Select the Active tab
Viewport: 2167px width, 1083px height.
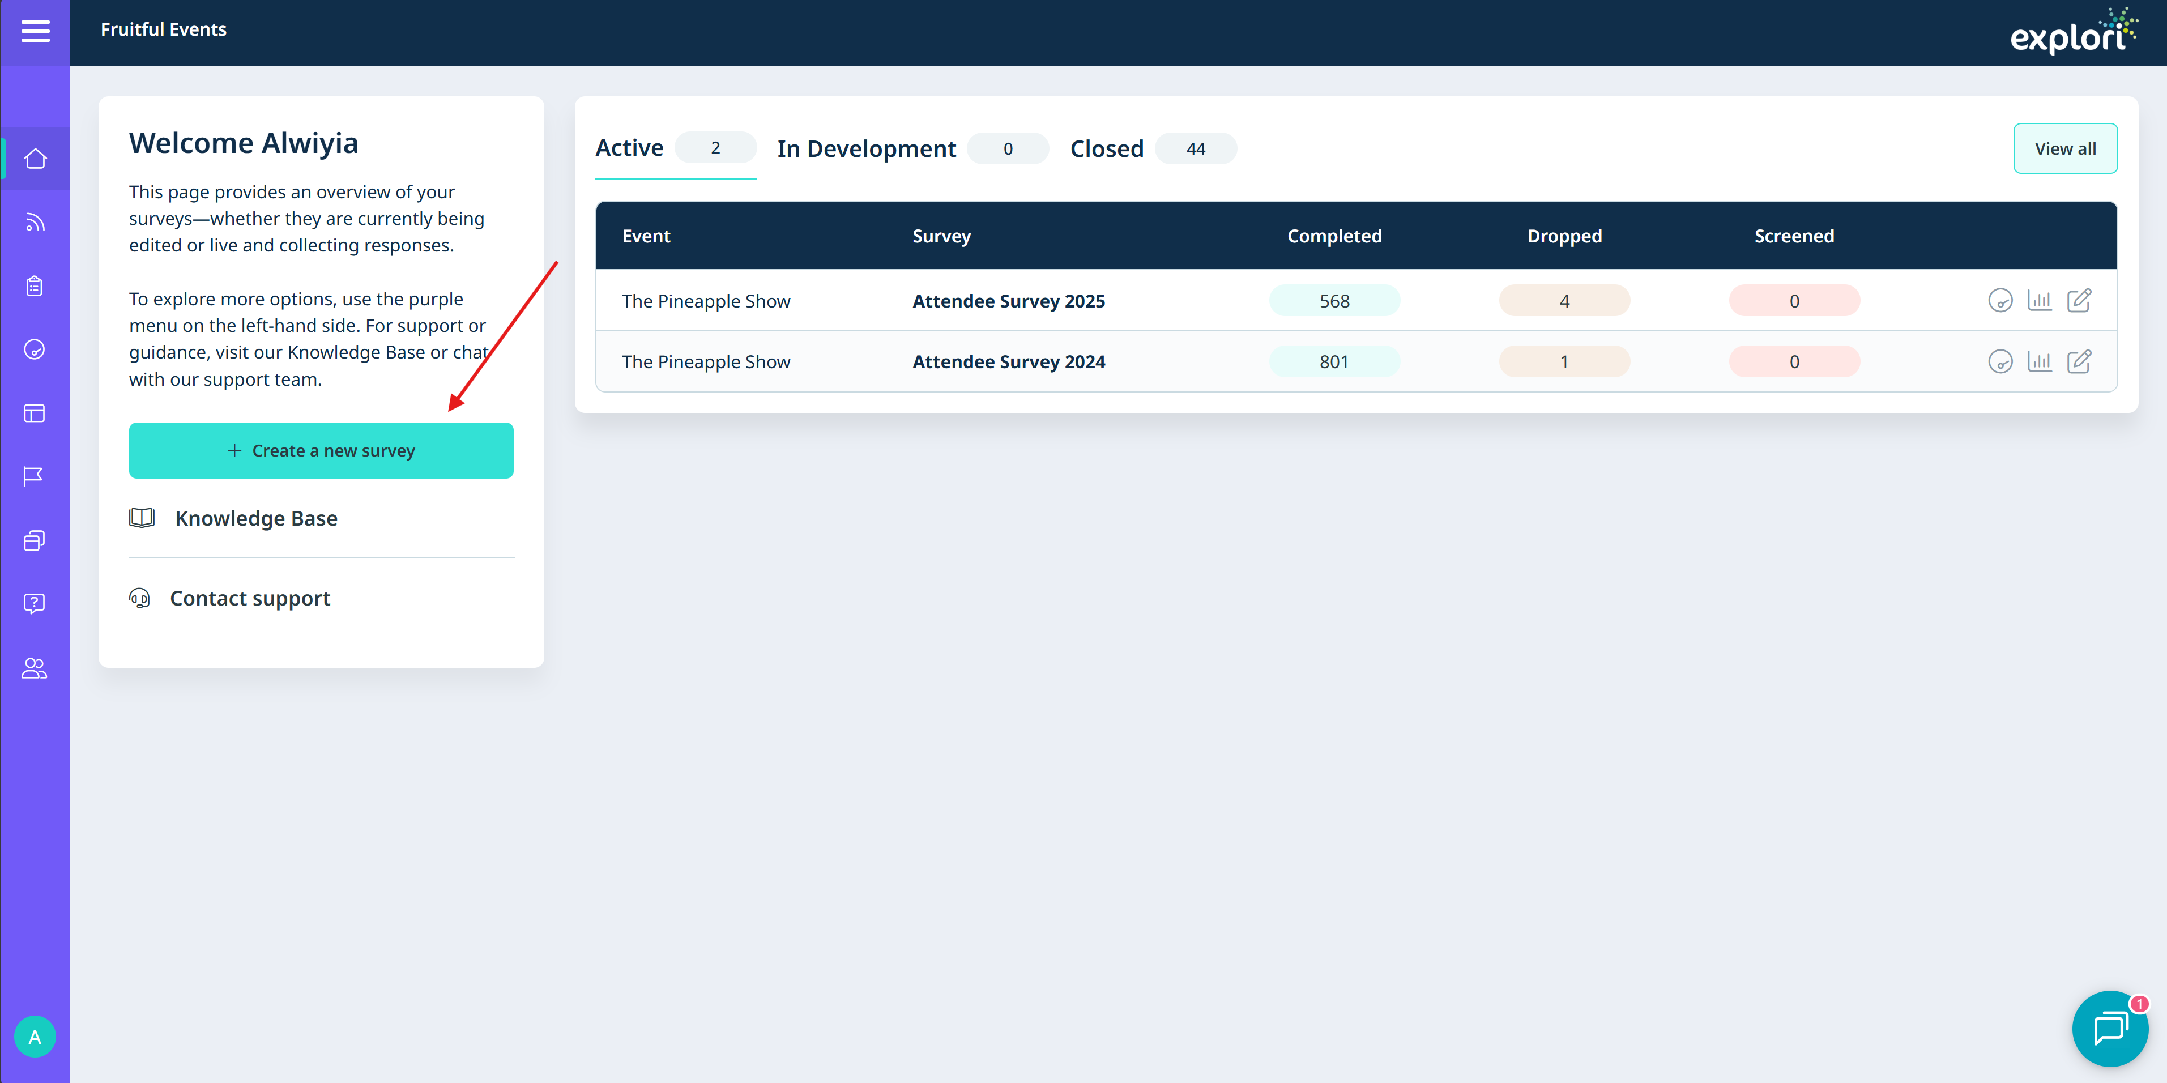click(x=629, y=148)
